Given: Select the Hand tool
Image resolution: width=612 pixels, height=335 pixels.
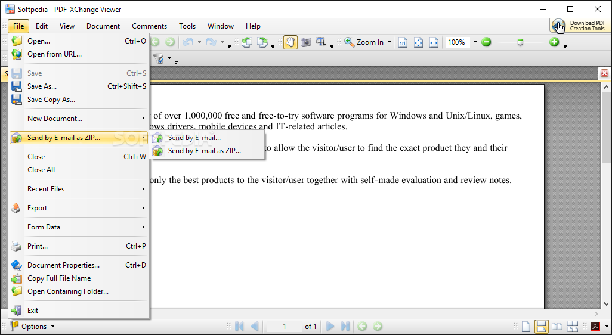Looking at the screenshot, I should tap(290, 42).
